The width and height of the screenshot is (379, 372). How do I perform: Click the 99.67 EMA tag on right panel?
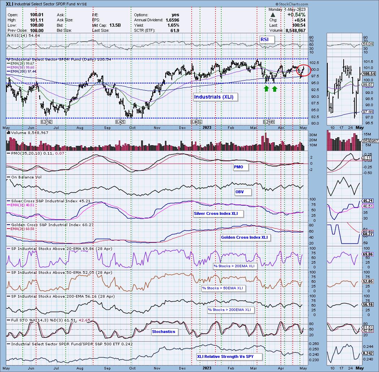click(x=368, y=85)
